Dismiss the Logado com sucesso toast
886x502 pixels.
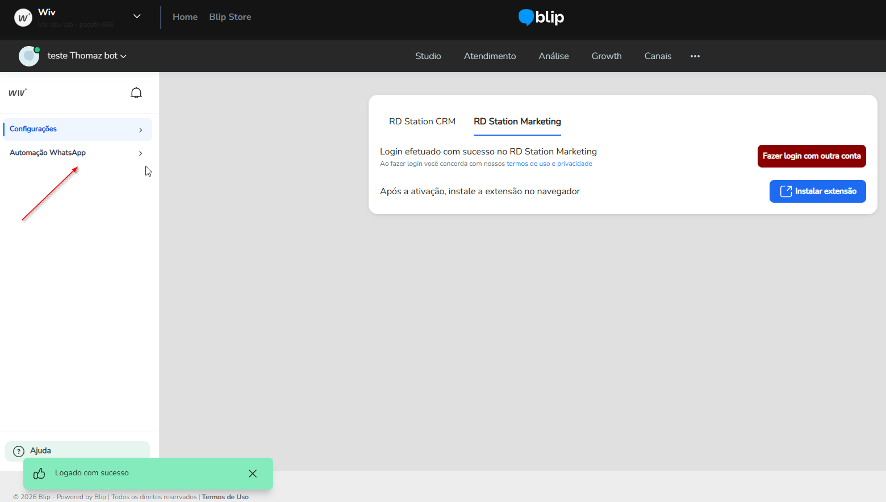(x=253, y=474)
